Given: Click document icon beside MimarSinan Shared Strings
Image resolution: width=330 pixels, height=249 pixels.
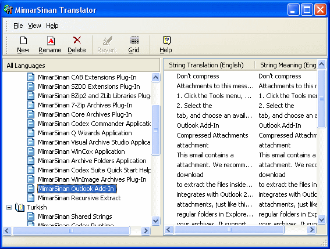Looking at the screenshot, I should pyautogui.click(x=31, y=216).
